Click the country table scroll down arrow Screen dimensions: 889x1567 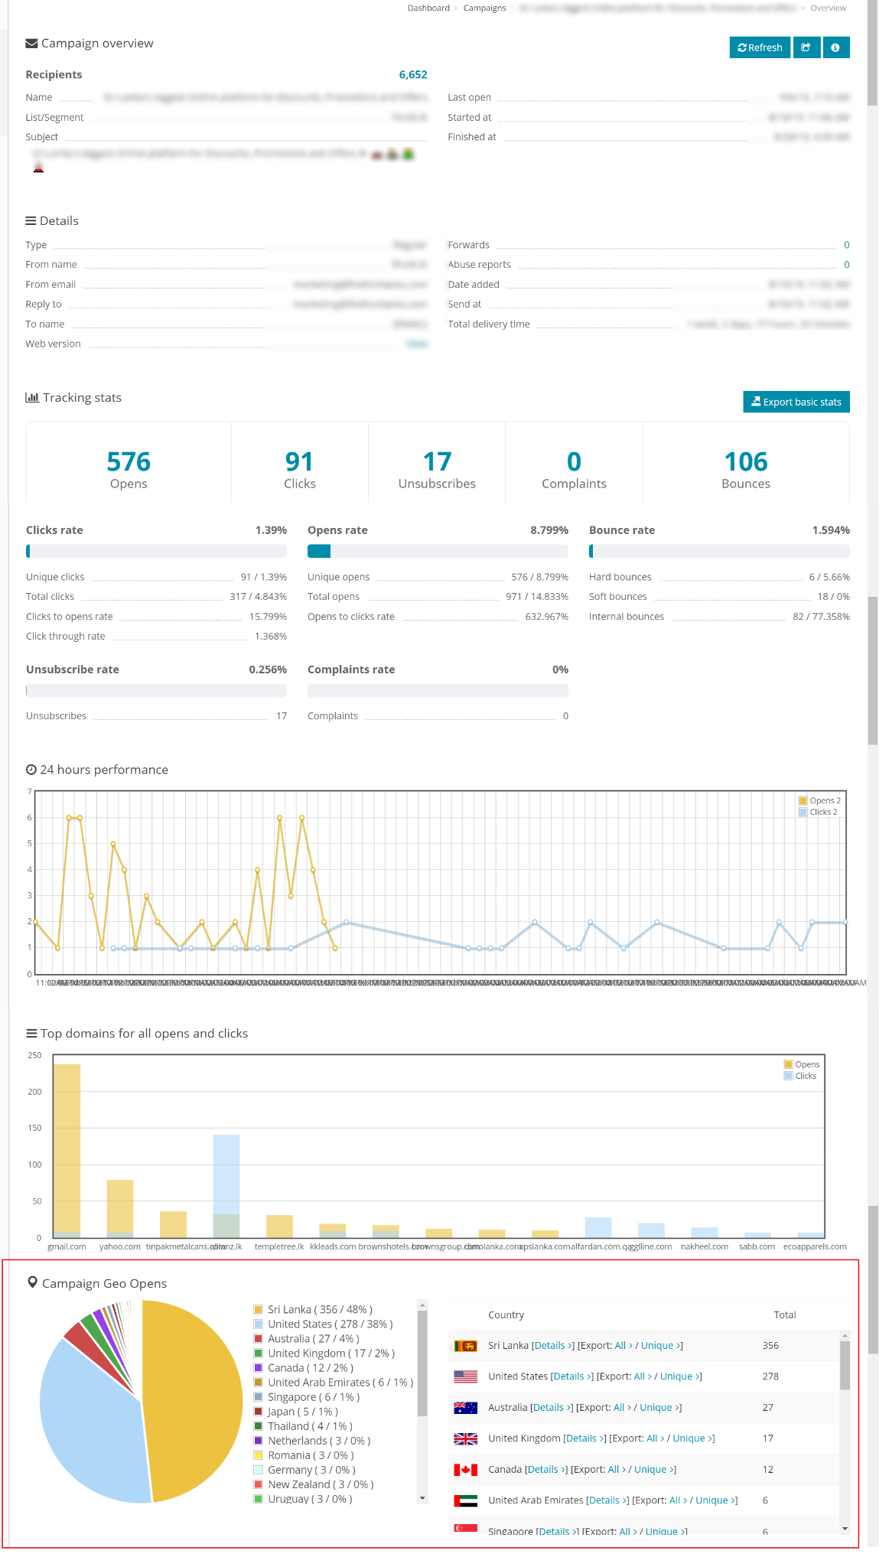(845, 1529)
